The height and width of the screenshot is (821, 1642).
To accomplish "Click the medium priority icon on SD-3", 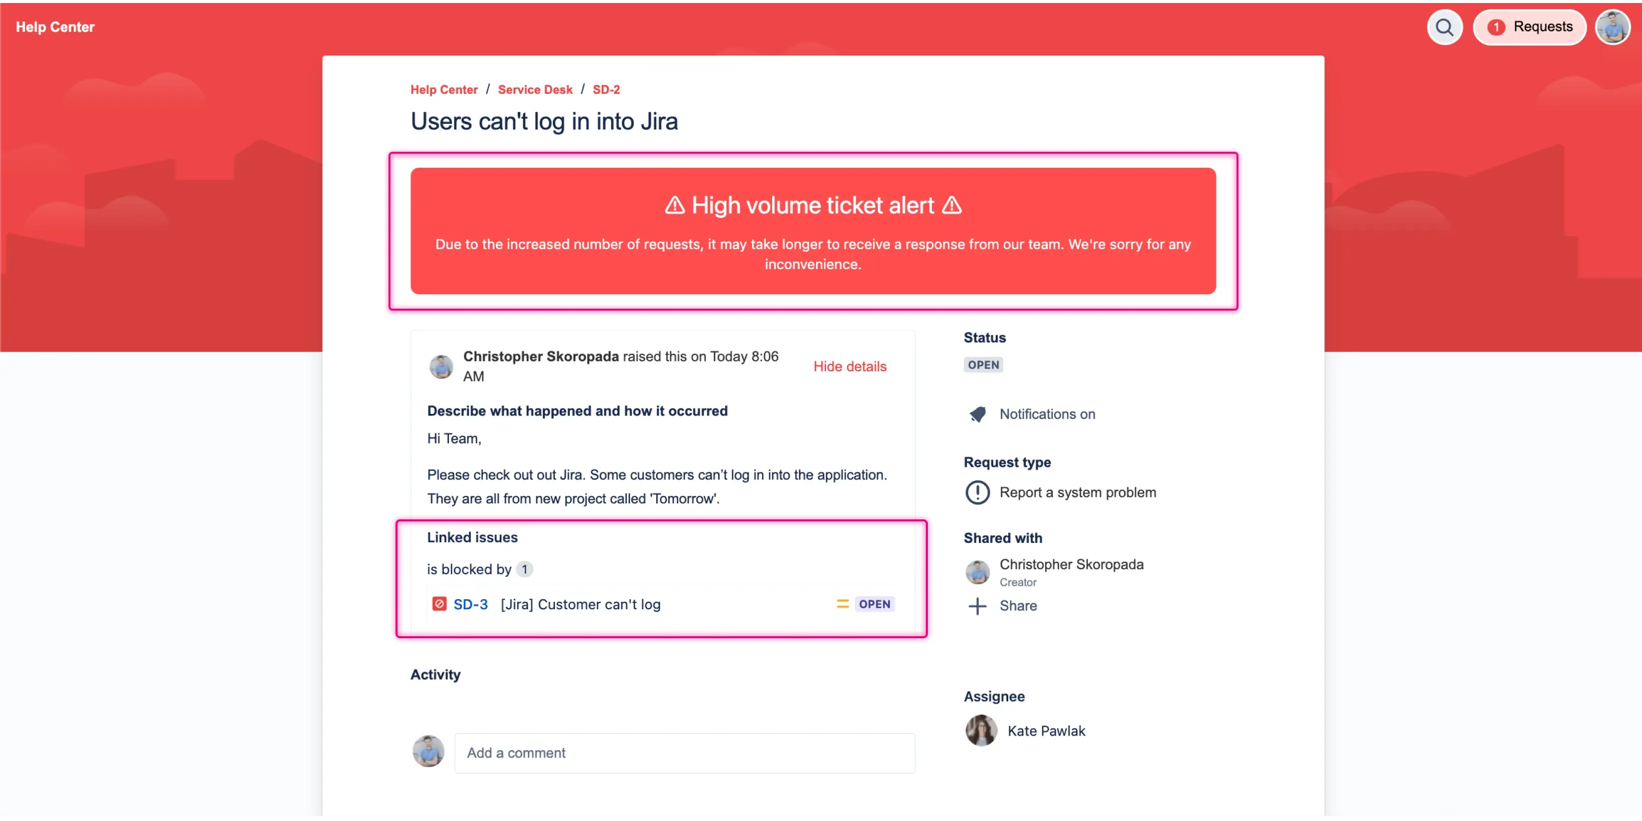I will [842, 604].
